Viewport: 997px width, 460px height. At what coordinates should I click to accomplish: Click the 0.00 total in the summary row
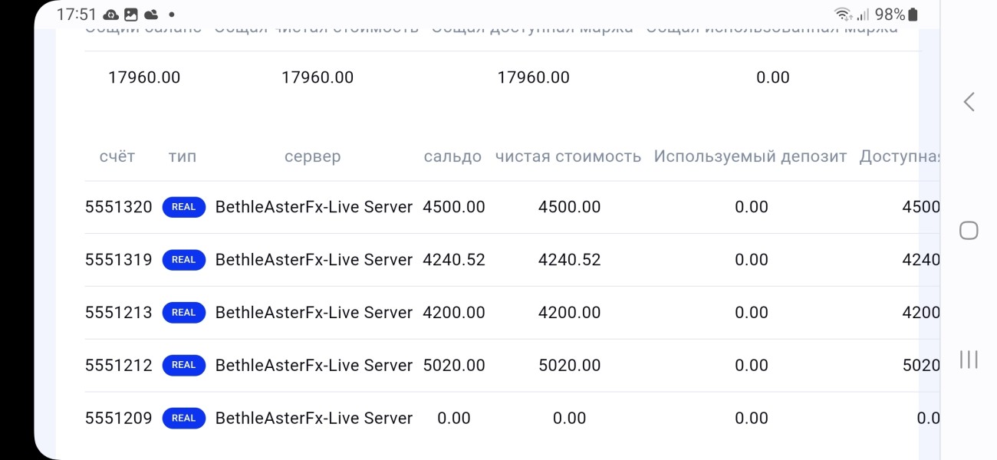coord(773,77)
